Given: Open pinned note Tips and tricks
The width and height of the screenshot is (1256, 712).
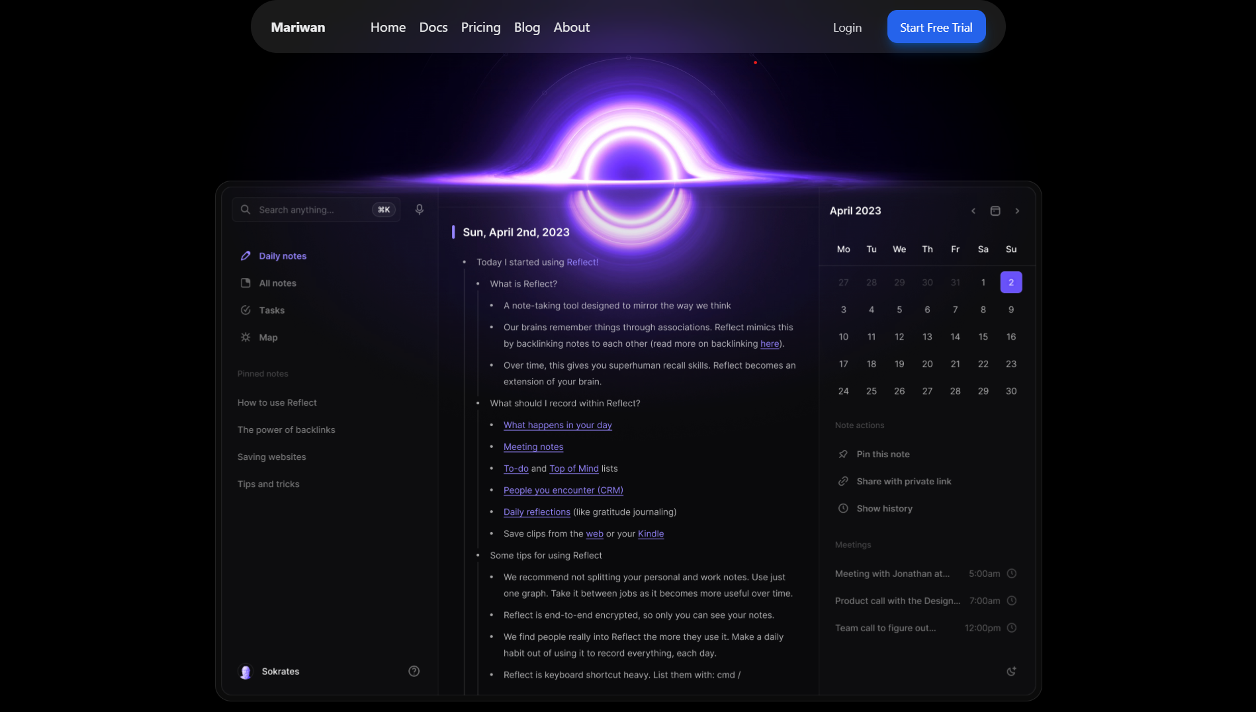Looking at the screenshot, I should tap(268, 484).
